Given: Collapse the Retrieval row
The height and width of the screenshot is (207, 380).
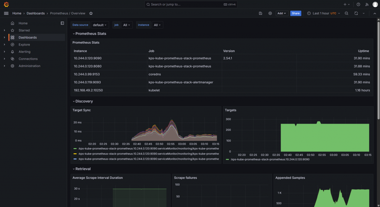Looking at the screenshot, I should pos(82,169).
